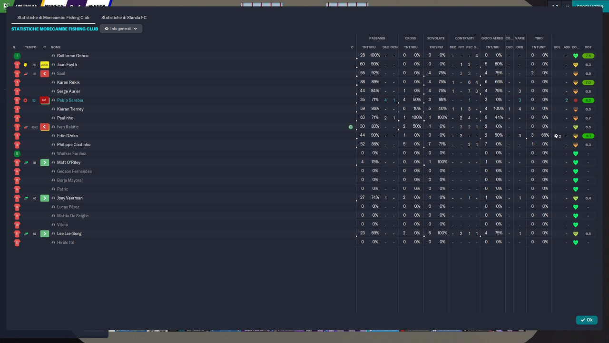This screenshot has width=609, height=343.
Task: Click the Amm booking badge for Juan Foyth
Action: (45, 65)
